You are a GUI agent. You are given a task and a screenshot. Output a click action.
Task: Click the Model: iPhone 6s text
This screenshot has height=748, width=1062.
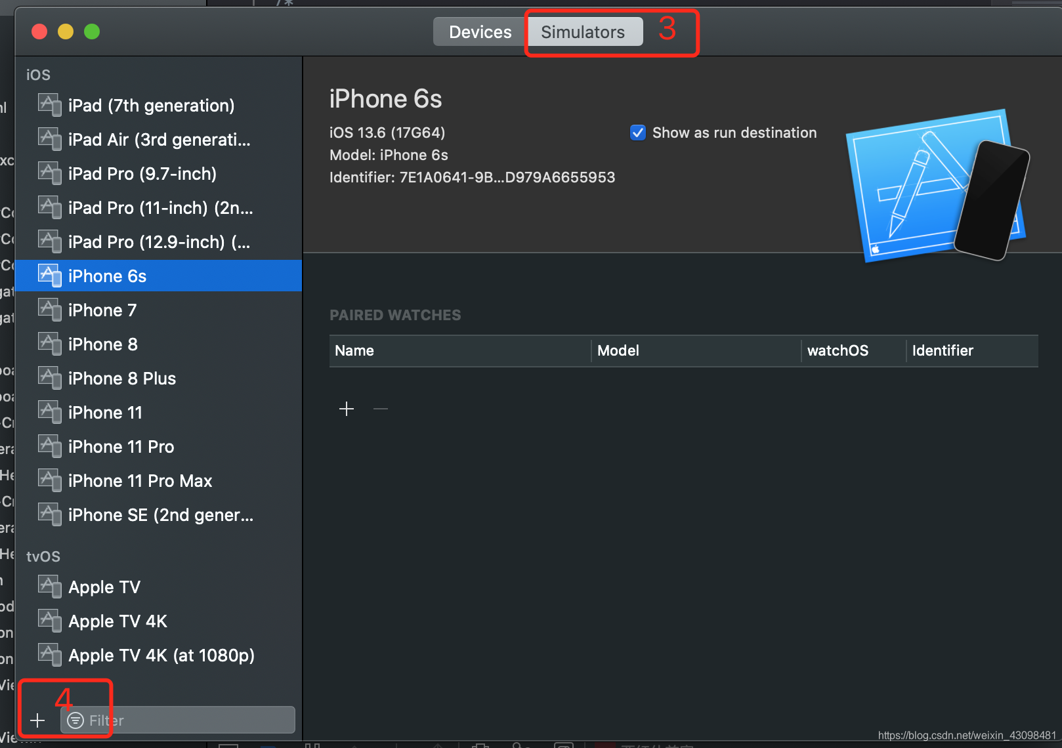pyautogui.click(x=389, y=155)
